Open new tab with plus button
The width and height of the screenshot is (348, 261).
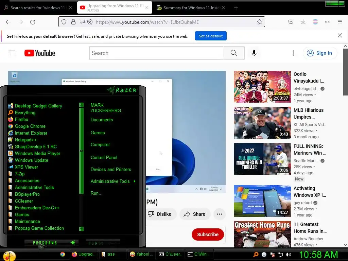[236, 8]
